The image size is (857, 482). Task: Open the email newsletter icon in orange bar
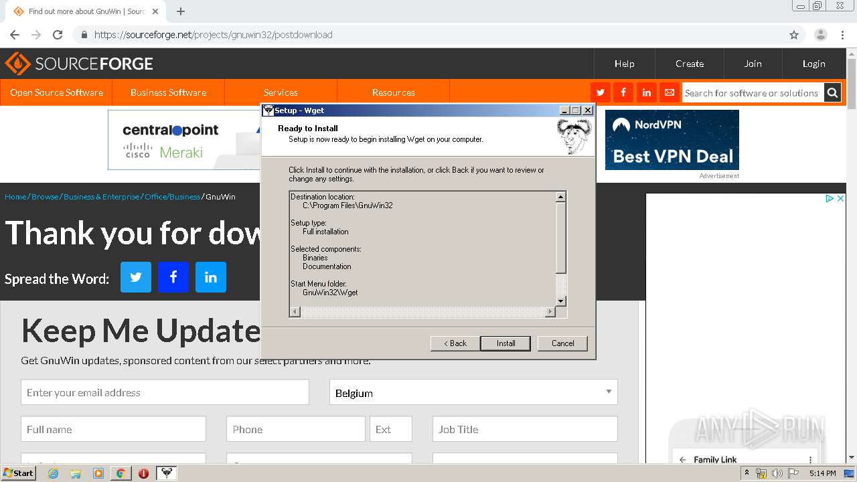pos(669,92)
